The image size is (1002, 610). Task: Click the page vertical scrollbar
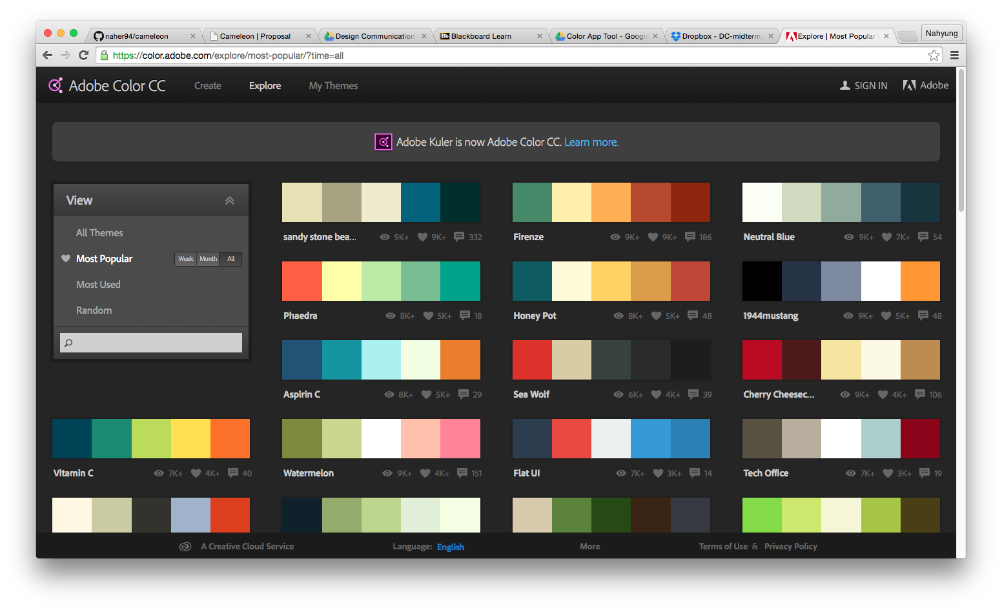(x=961, y=141)
